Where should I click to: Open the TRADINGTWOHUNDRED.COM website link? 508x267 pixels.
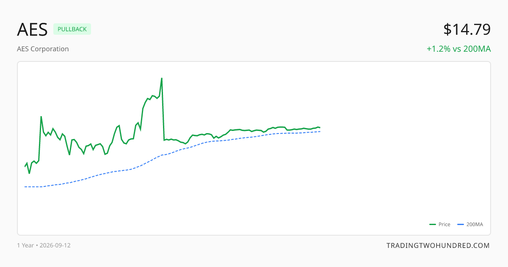pyautogui.click(x=438, y=245)
